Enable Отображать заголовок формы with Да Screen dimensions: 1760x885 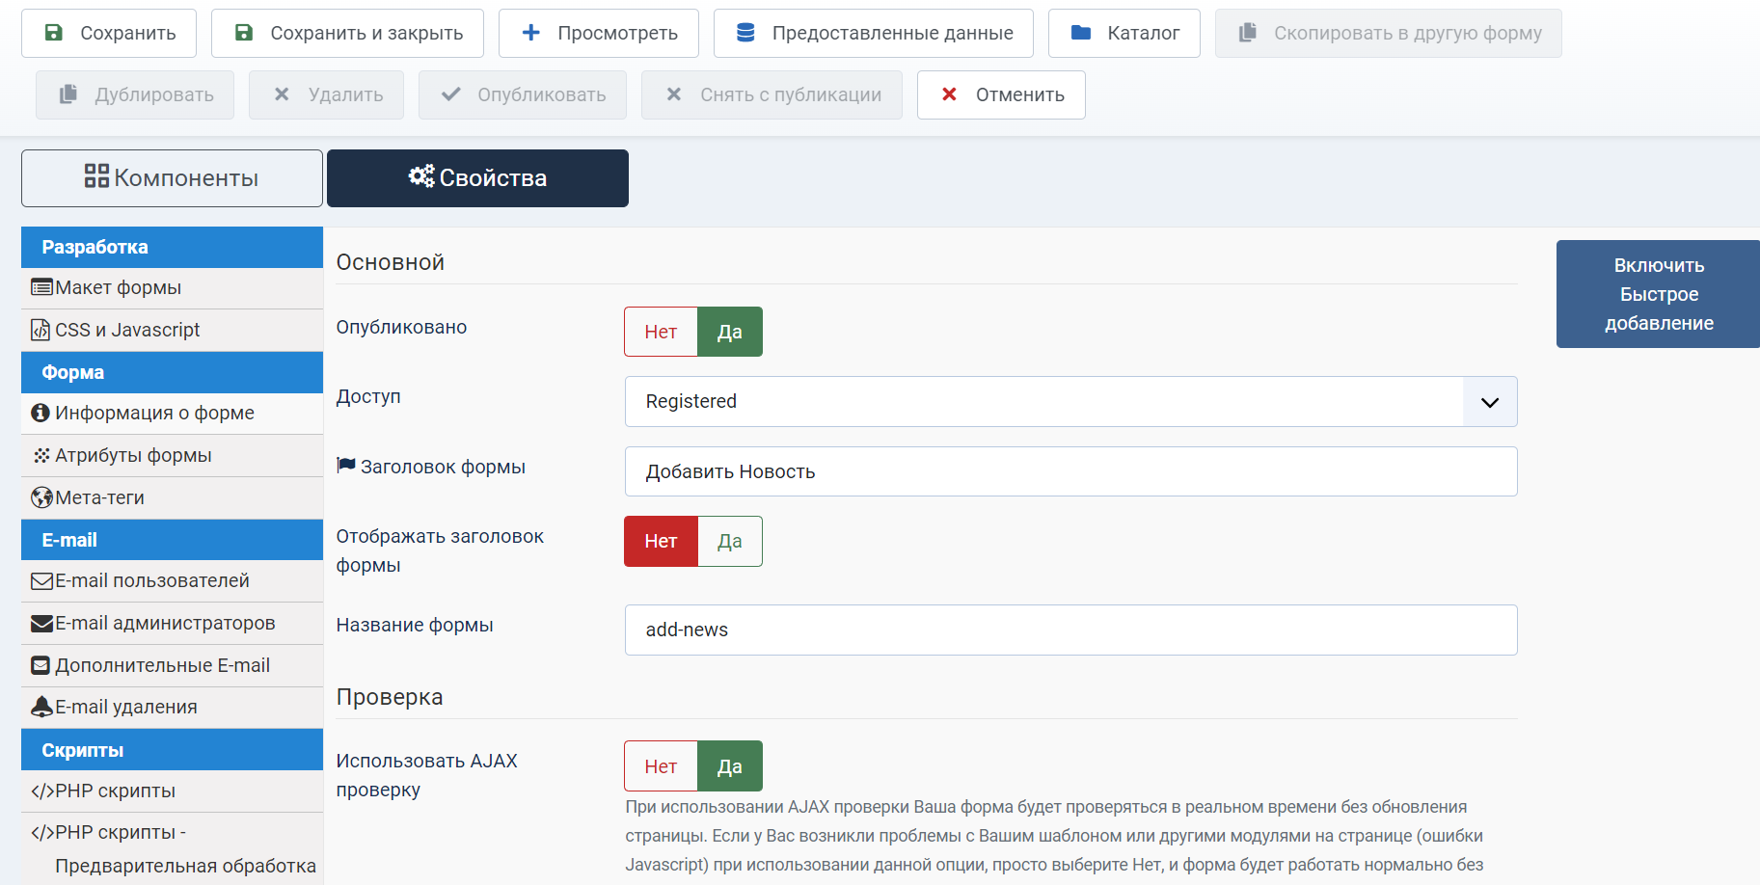730,542
